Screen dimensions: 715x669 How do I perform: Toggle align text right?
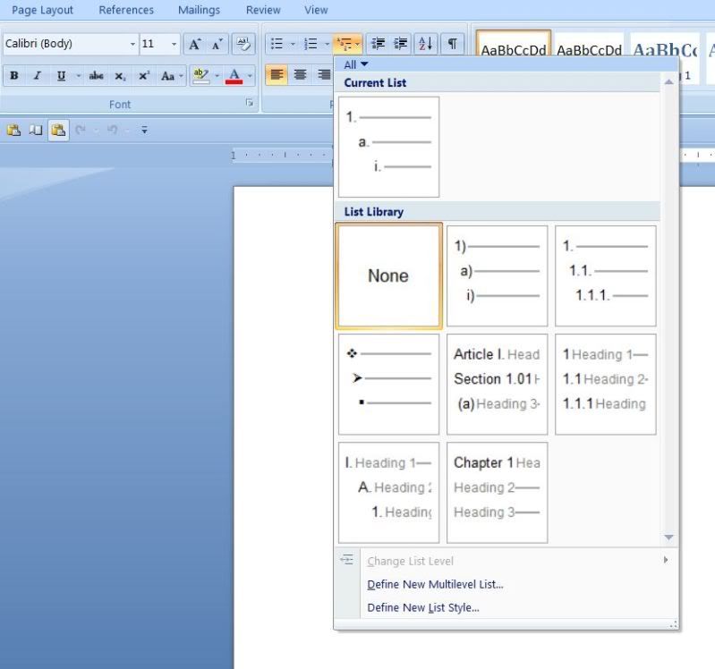point(324,75)
